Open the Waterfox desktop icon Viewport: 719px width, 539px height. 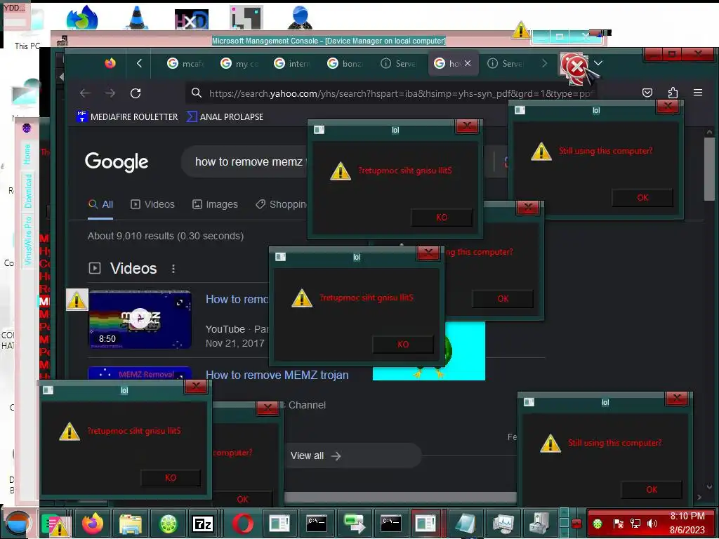pyautogui.click(x=82, y=18)
